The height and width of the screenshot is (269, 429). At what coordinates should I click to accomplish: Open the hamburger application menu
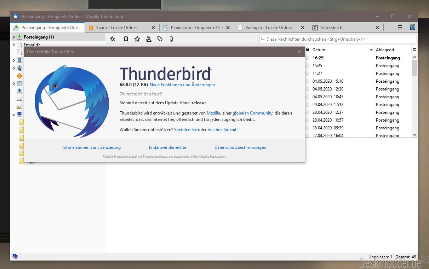pyautogui.click(x=400, y=27)
